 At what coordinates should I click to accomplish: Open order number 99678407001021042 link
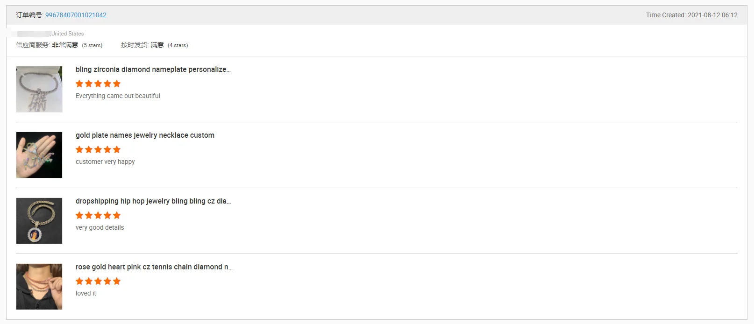click(76, 15)
